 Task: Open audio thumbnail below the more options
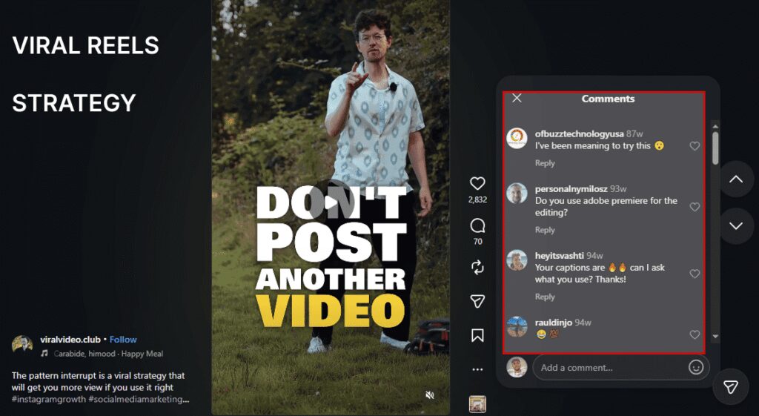[x=477, y=404]
